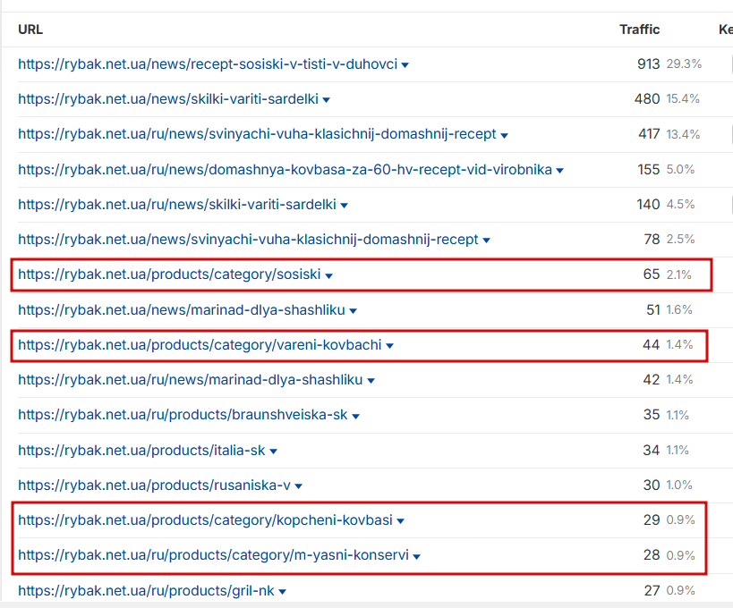Expand dropdown arrow next to recept-sosiski-v-tisti-v-duhovci URL
Screen dimensions: 733x608
[405, 65]
